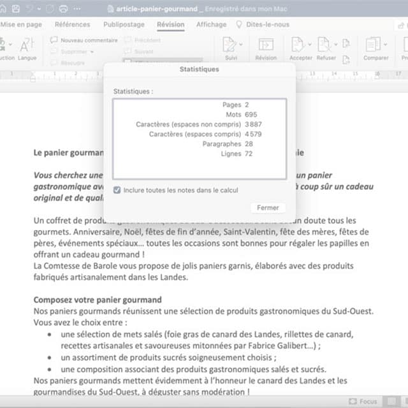The width and height of the screenshot is (408, 408).
Task: Click the bullet starting une sélection de mets salés
Action: click(x=207, y=340)
